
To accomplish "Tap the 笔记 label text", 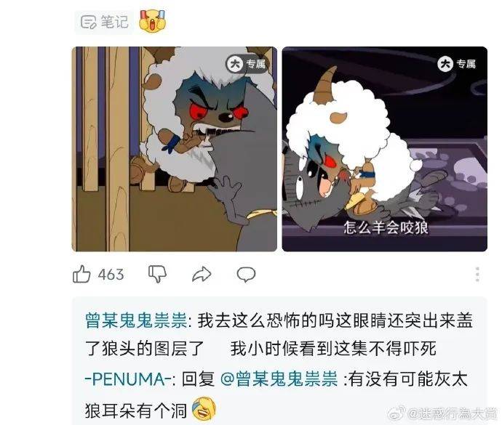I will [x=115, y=22].
